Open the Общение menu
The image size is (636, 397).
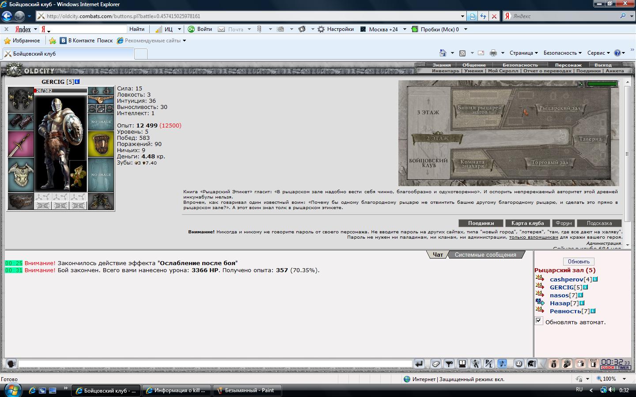474,65
